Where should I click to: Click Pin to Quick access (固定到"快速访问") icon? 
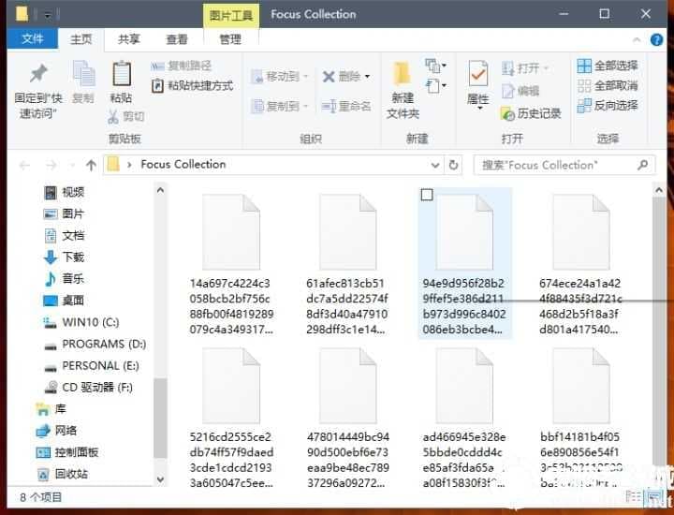(x=38, y=74)
